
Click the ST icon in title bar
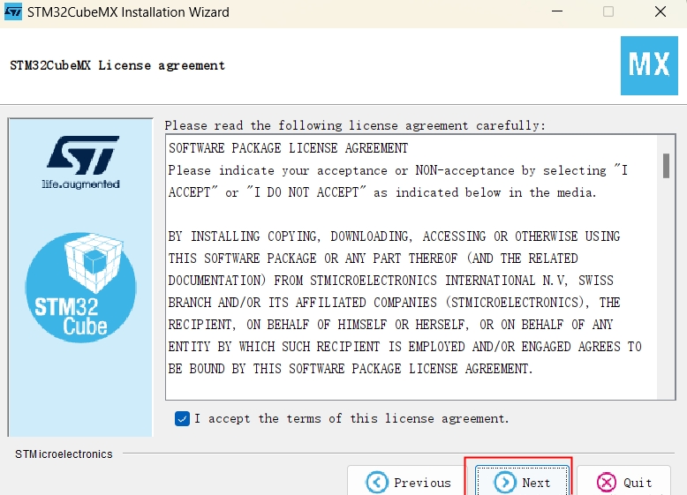(x=13, y=11)
